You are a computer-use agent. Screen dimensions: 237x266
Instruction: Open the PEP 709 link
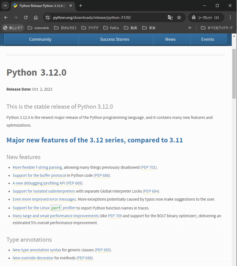point(115,216)
